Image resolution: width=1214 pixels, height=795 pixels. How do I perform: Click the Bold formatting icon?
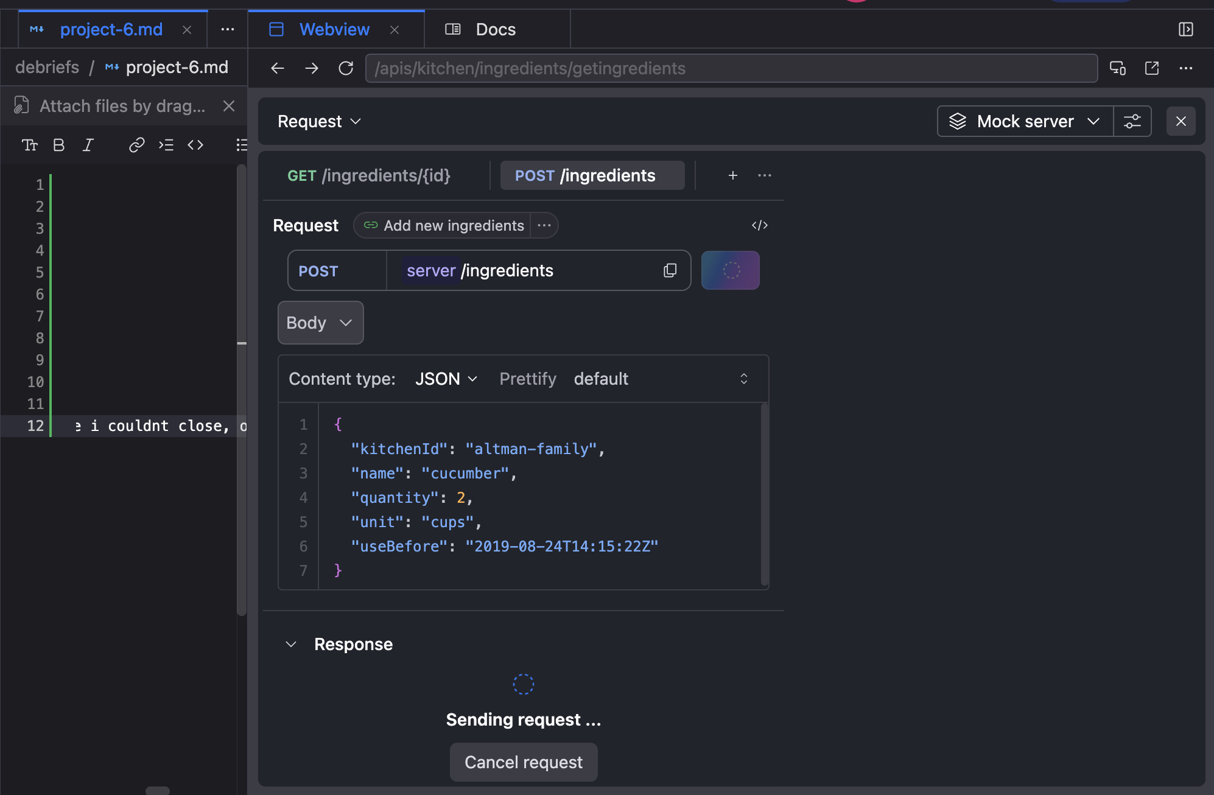click(59, 145)
